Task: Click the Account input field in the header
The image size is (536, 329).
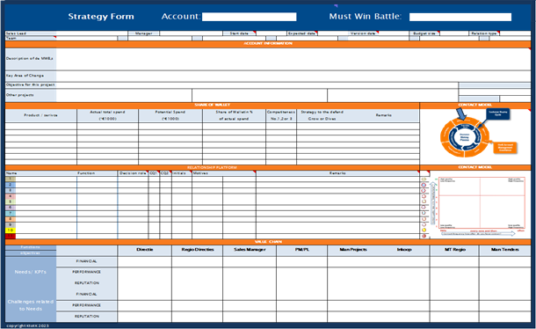Action: point(250,17)
